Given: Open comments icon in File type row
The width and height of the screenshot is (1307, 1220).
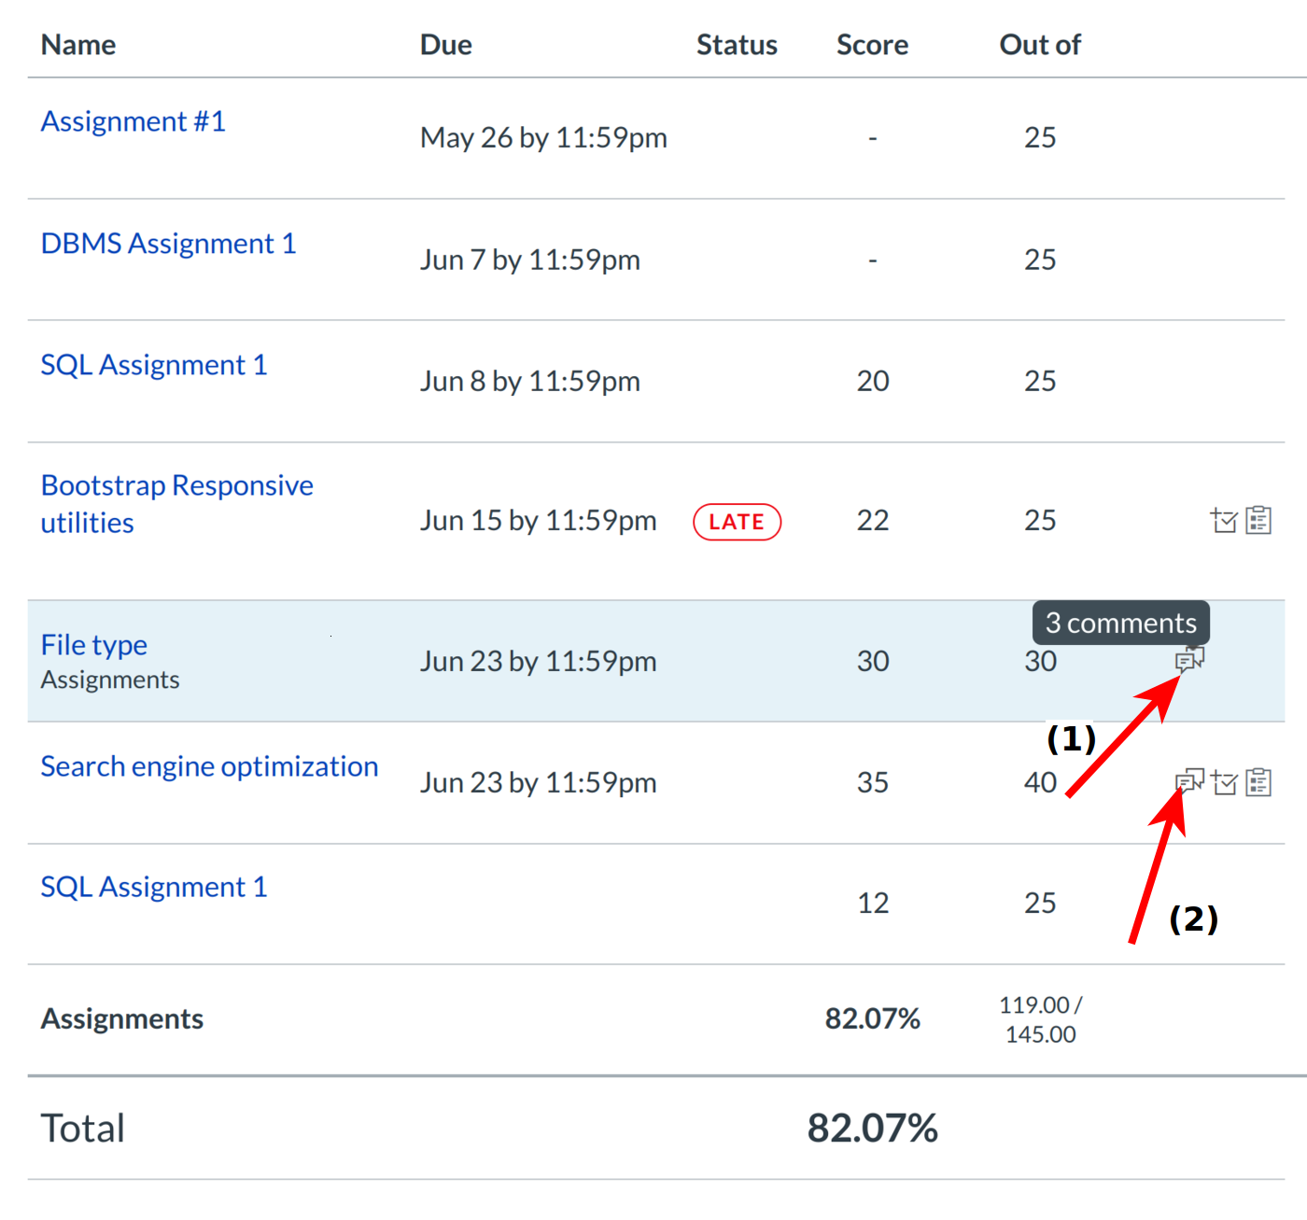Looking at the screenshot, I should [x=1189, y=660].
